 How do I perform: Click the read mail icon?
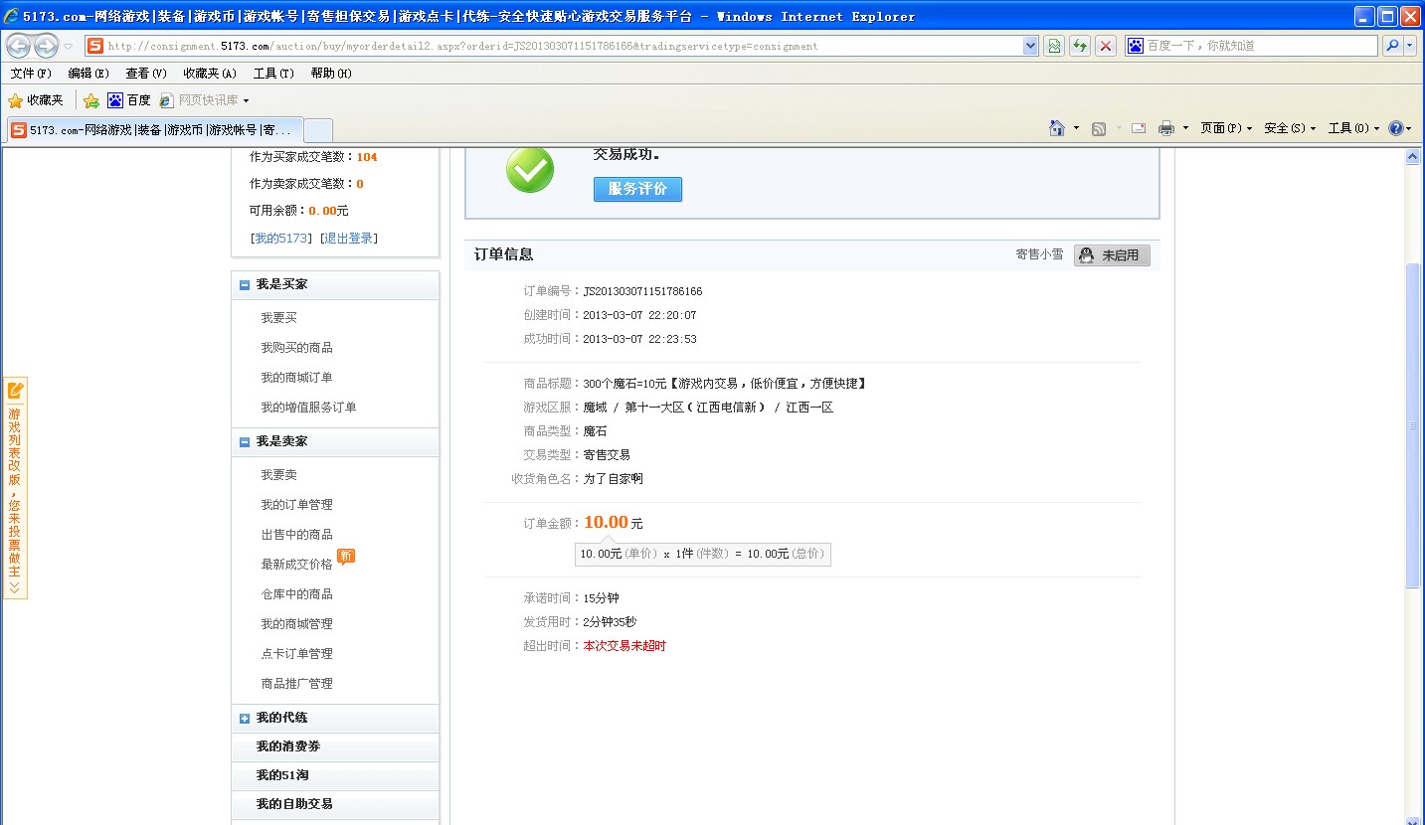(x=1139, y=128)
